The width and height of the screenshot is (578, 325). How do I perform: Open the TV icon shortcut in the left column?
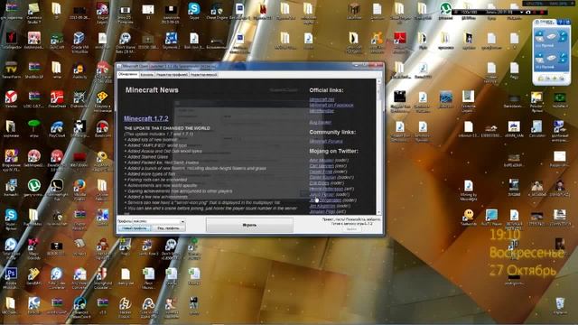[11, 70]
